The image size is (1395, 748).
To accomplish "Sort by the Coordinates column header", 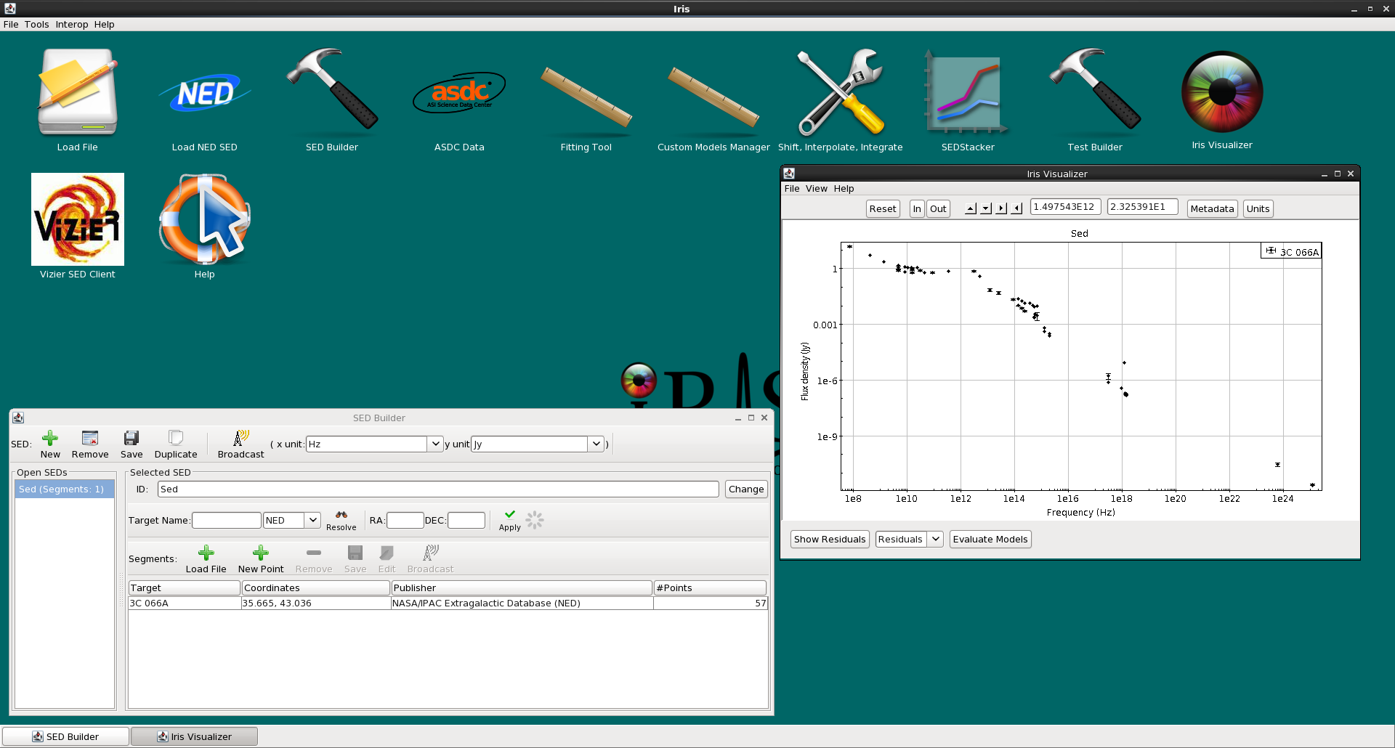I will [315, 588].
